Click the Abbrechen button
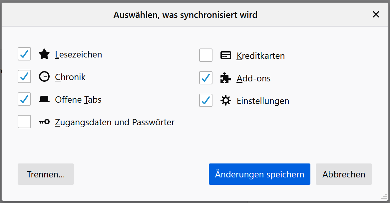The image size is (390, 203). [344, 174]
